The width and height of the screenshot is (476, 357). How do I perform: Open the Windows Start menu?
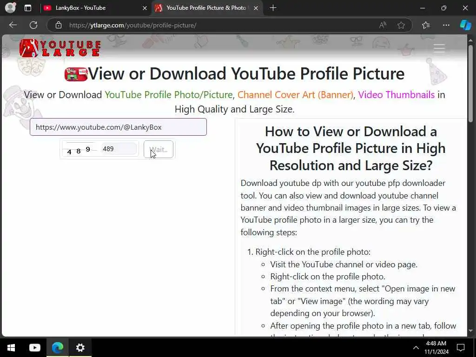11,348
